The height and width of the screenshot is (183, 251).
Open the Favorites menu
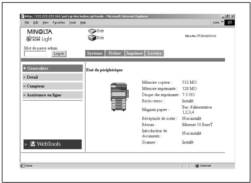point(59,23)
